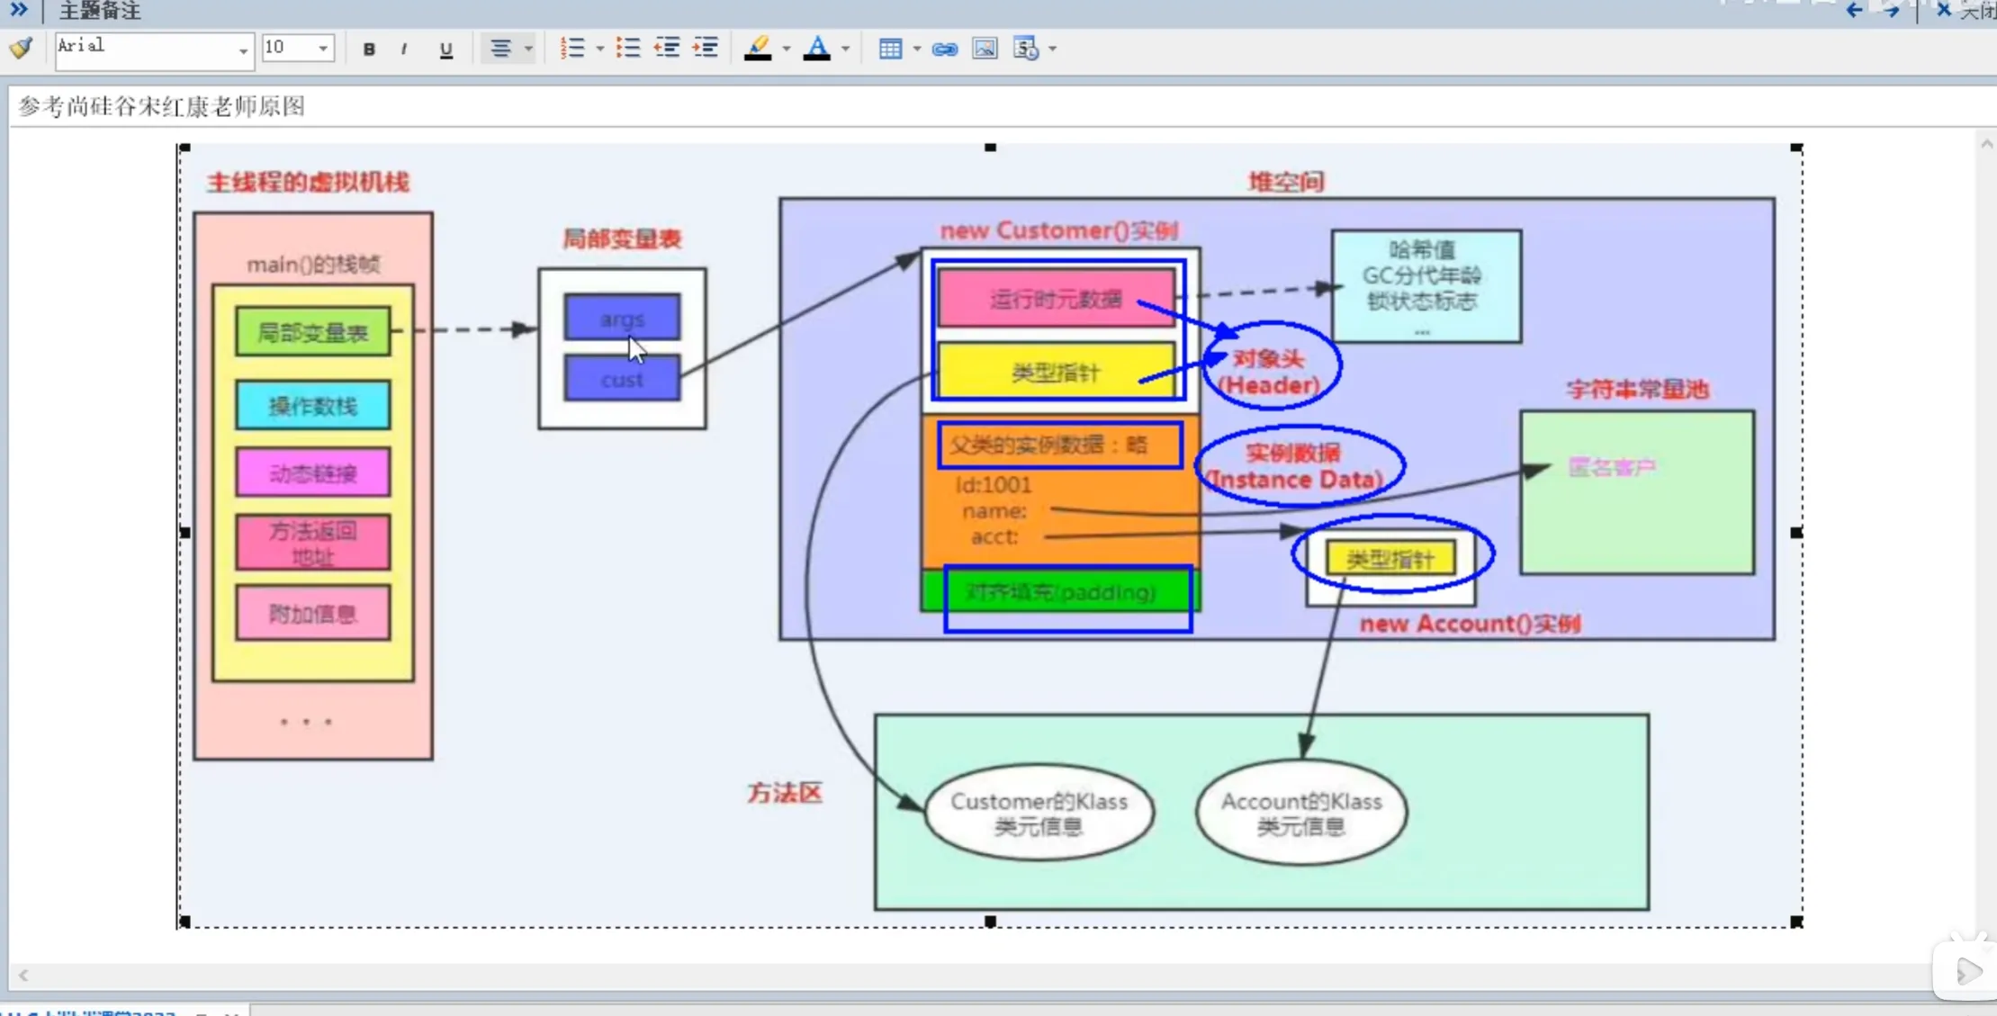This screenshot has height=1016, width=1997.
Task: Go to previous topic note arrow
Action: 1854,11
